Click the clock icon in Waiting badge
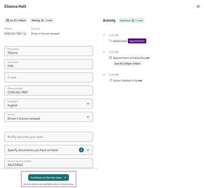This screenshot has width=204, height=188. [x=42, y=20]
